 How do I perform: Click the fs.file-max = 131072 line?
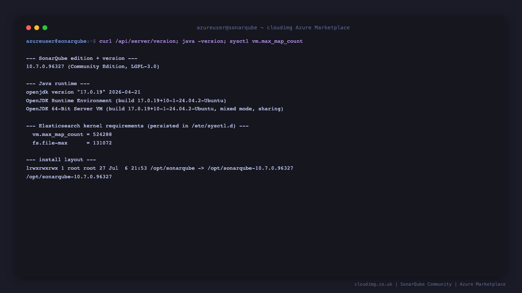tap(72, 143)
